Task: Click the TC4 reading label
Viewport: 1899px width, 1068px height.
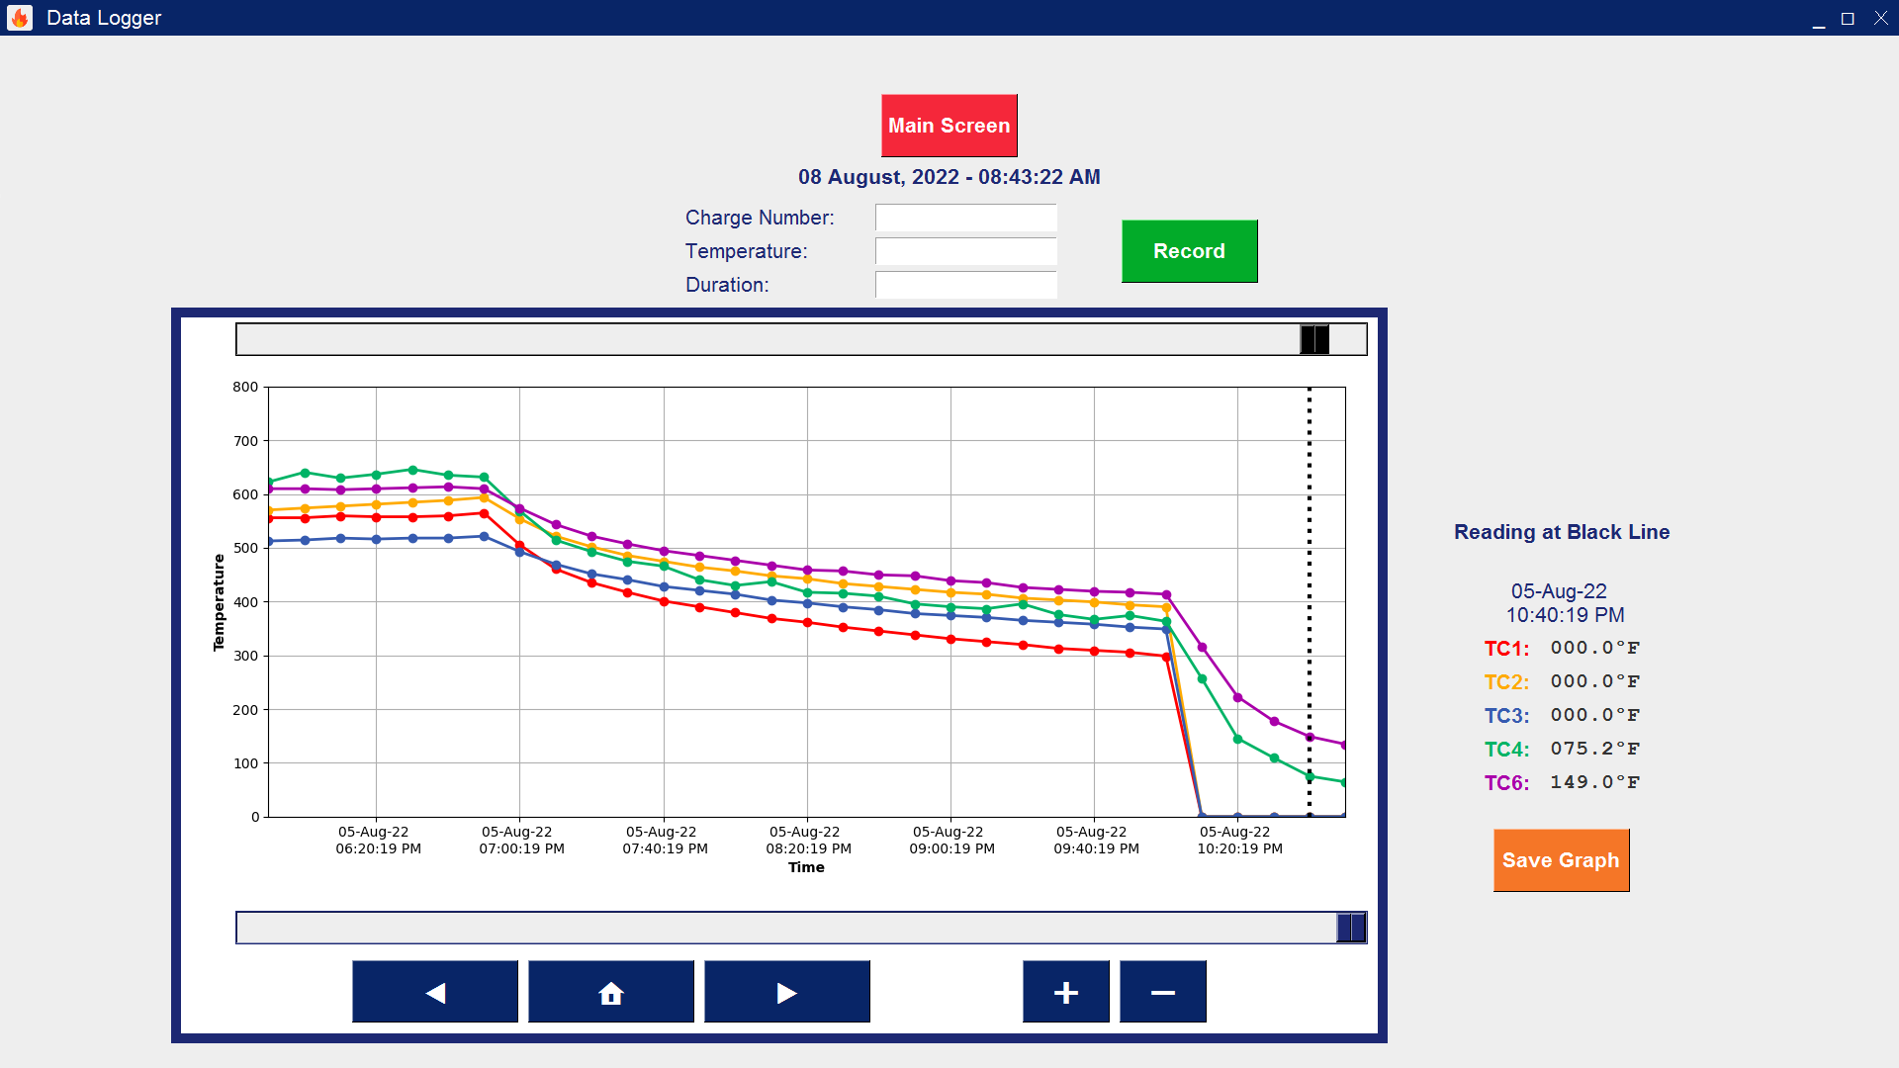Action: coord(1506,750)
